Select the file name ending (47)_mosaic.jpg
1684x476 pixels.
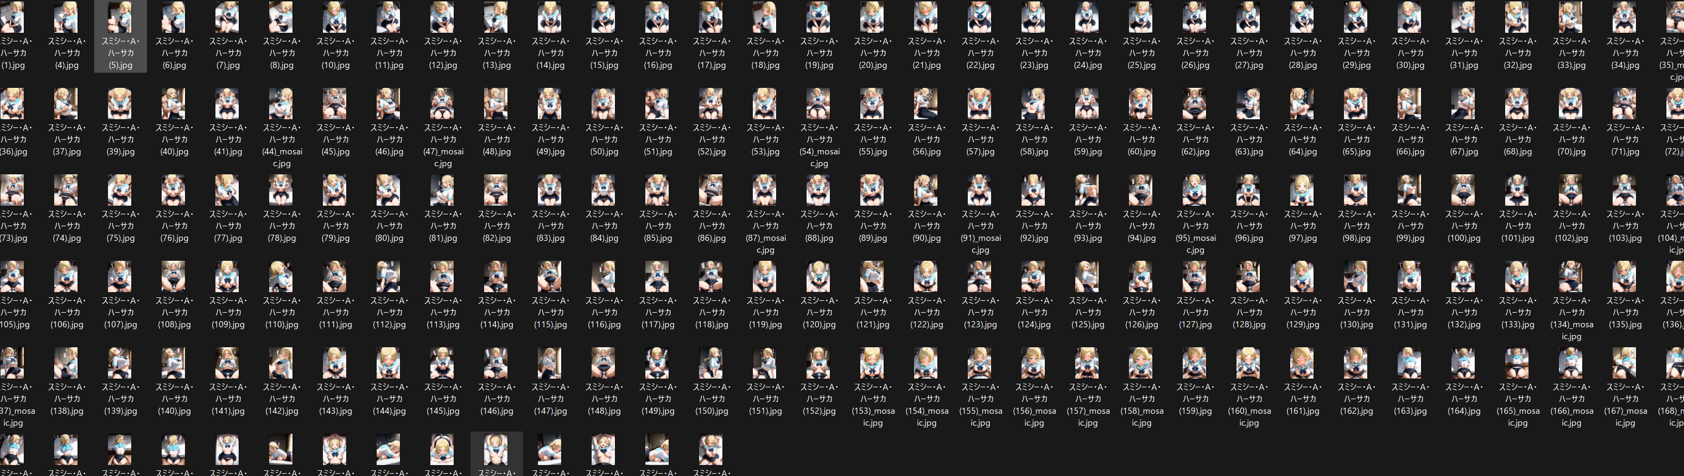(x=443, y=146)
